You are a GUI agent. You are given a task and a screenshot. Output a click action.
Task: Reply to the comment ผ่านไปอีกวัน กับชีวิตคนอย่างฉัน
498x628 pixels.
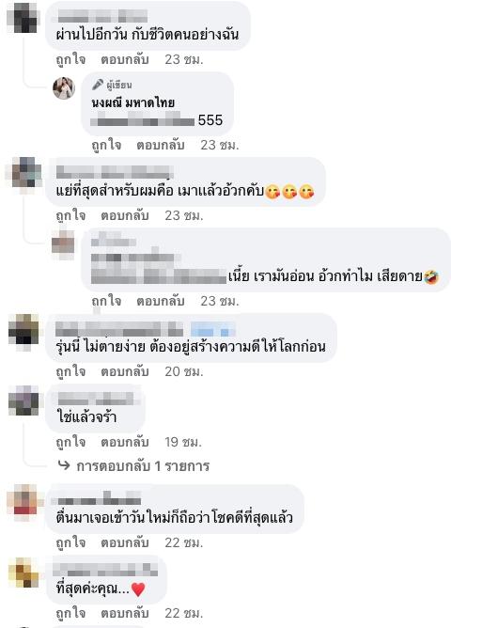(x=124, y=59)
